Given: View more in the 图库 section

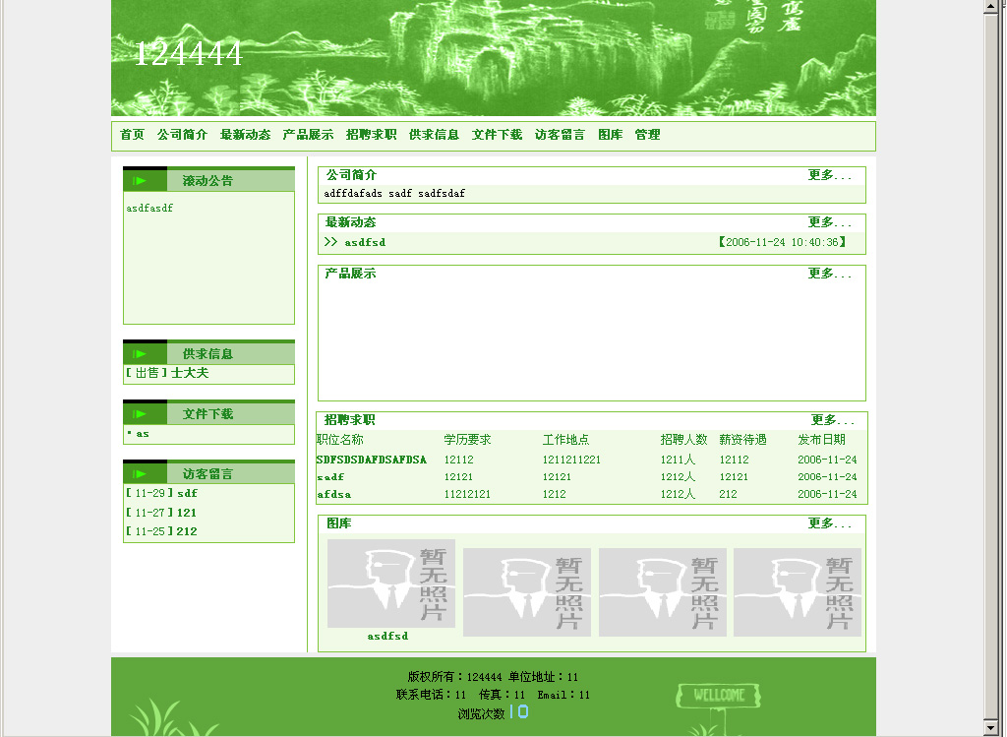Looking at the screenshot, I should click(829, 523).
